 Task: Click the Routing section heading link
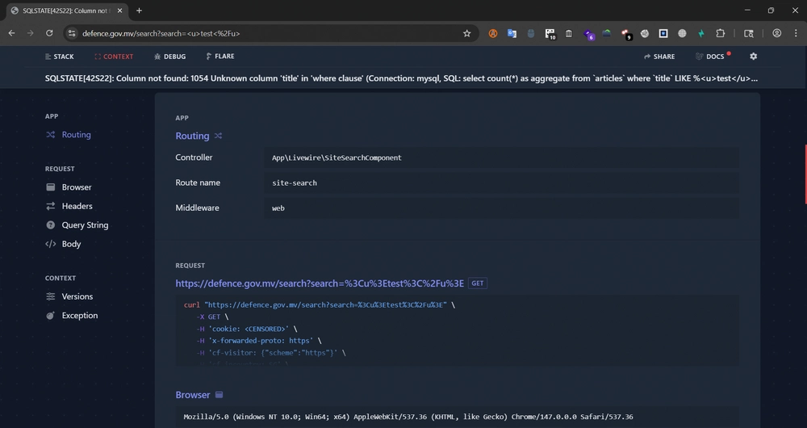point(193,136)
